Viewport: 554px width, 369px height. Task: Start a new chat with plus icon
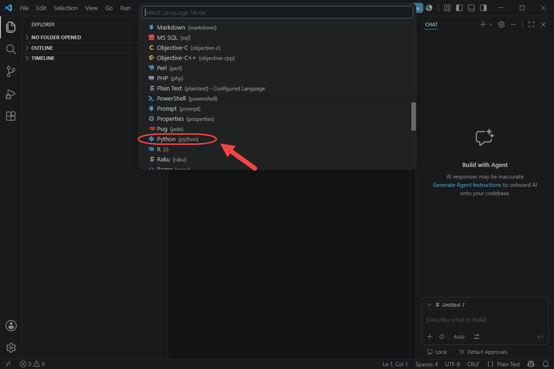tap(483, 24)
